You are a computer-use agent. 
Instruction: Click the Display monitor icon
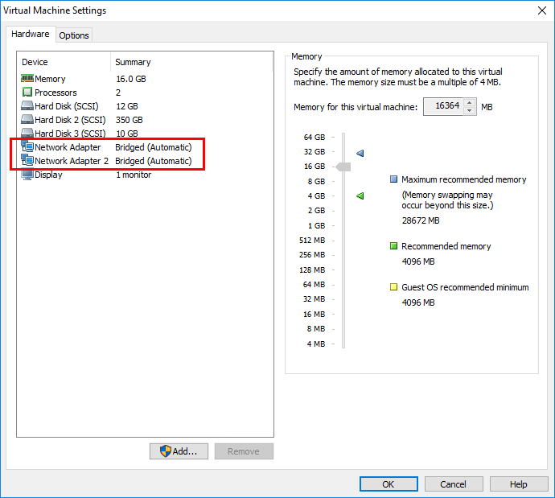27,175
